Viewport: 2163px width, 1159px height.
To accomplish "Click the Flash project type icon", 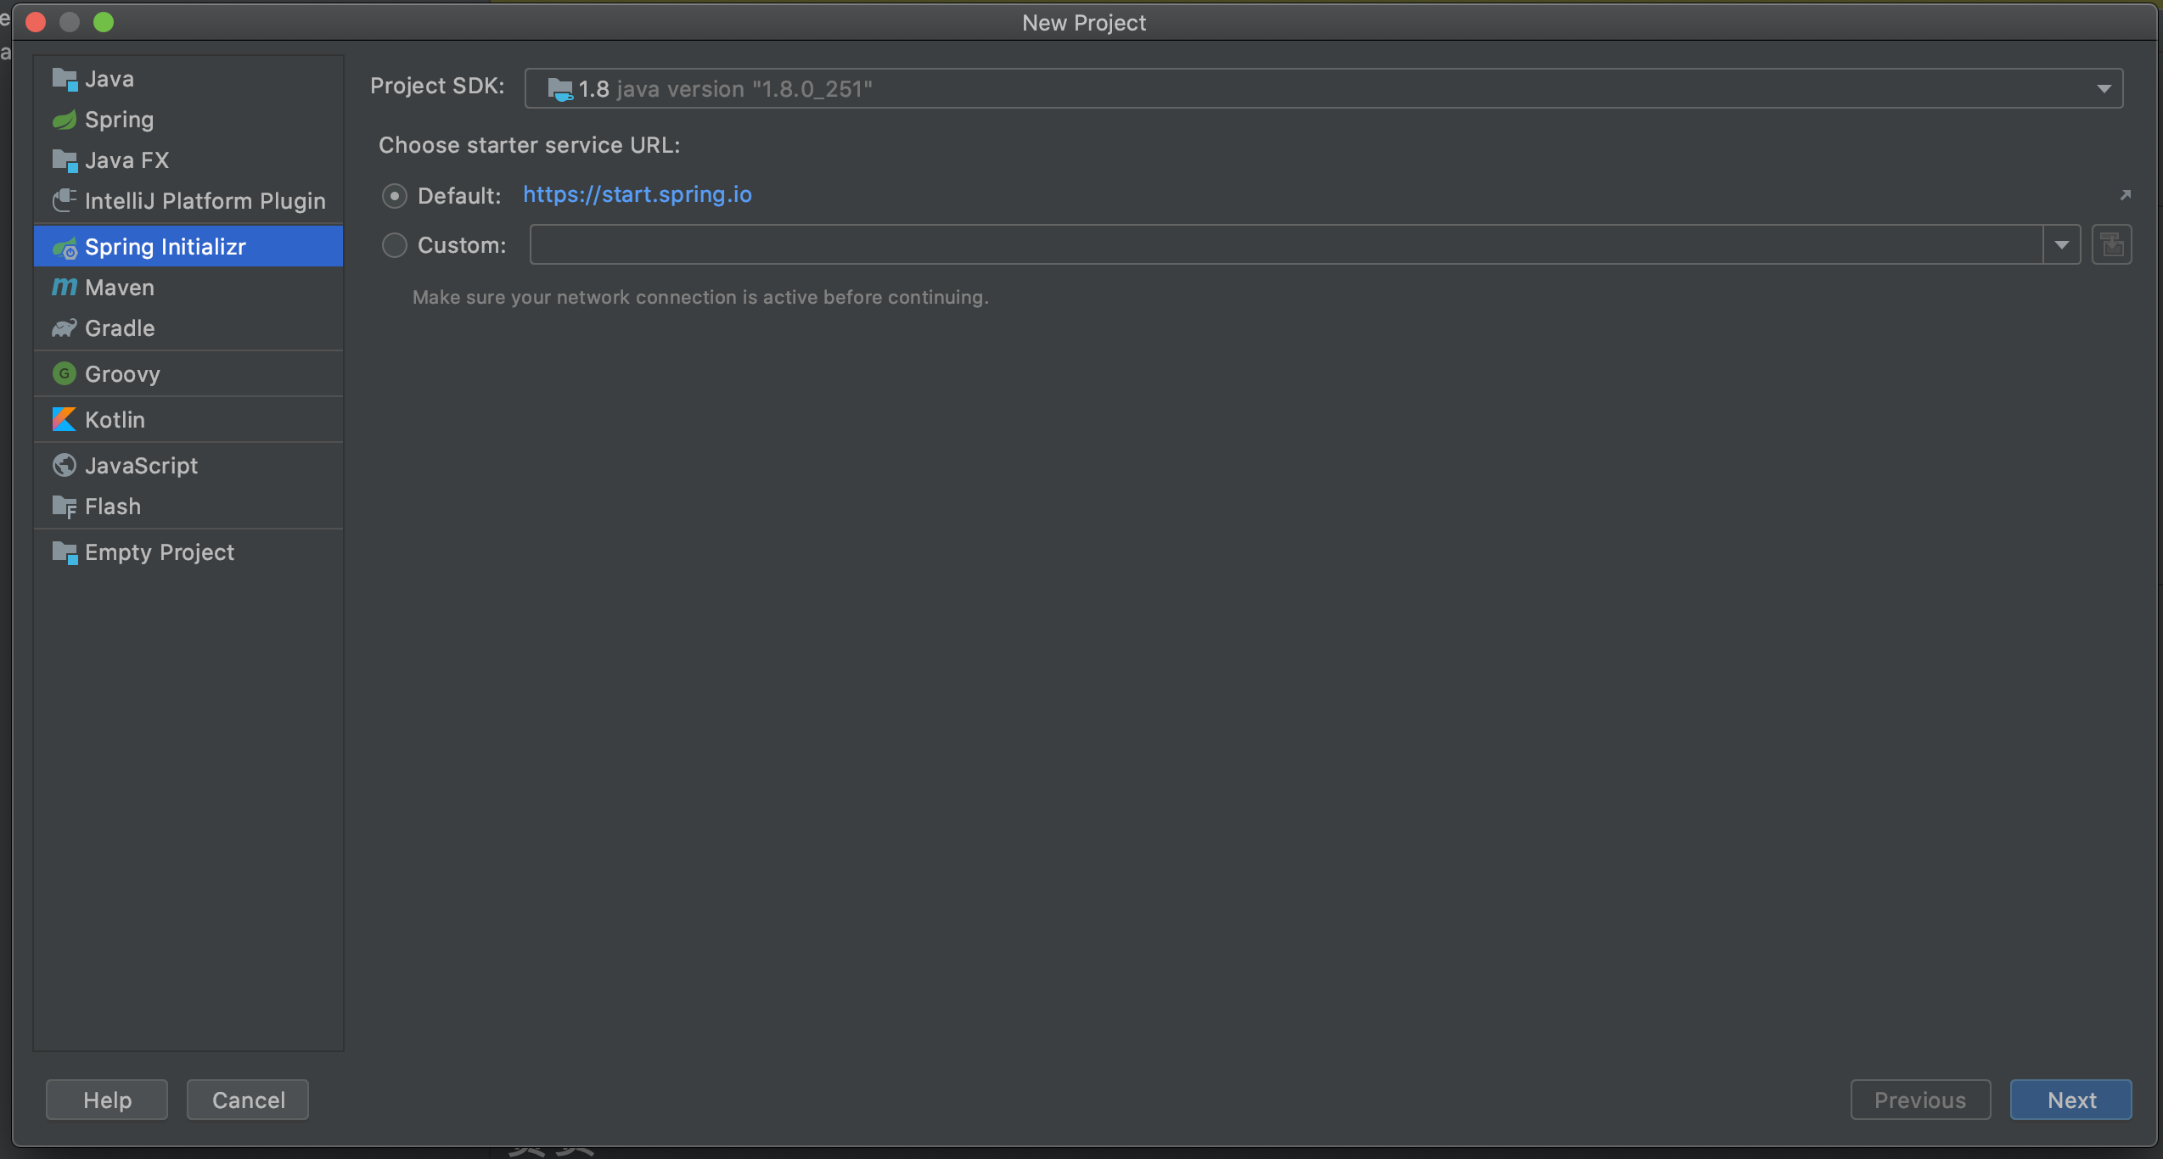I will tap(65, 507).
